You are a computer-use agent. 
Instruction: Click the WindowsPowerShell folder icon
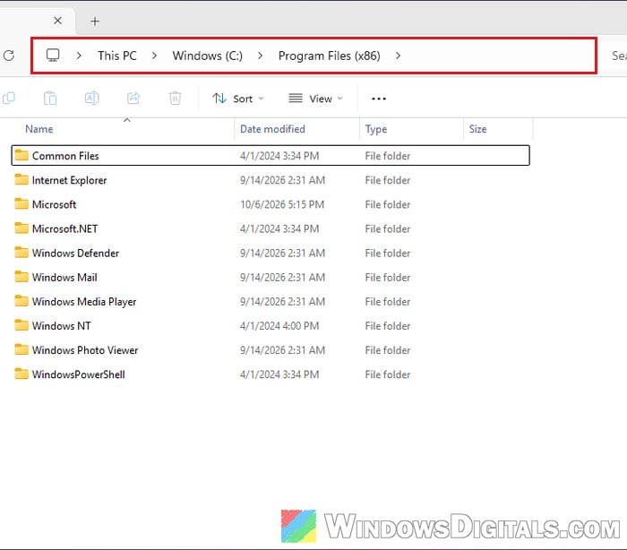point(21,374)
